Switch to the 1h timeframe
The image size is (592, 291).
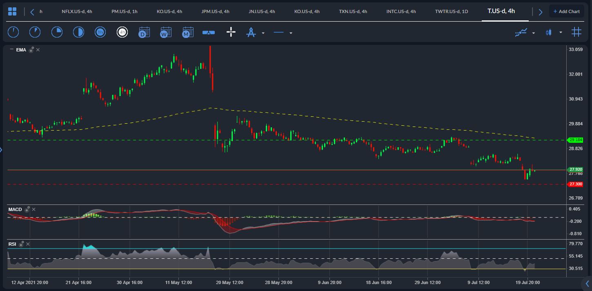[x=100, y=32]
